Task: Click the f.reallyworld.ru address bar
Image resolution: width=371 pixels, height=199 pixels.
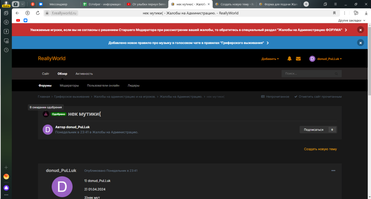Action: pyautogui.click(x=64, y=13)
